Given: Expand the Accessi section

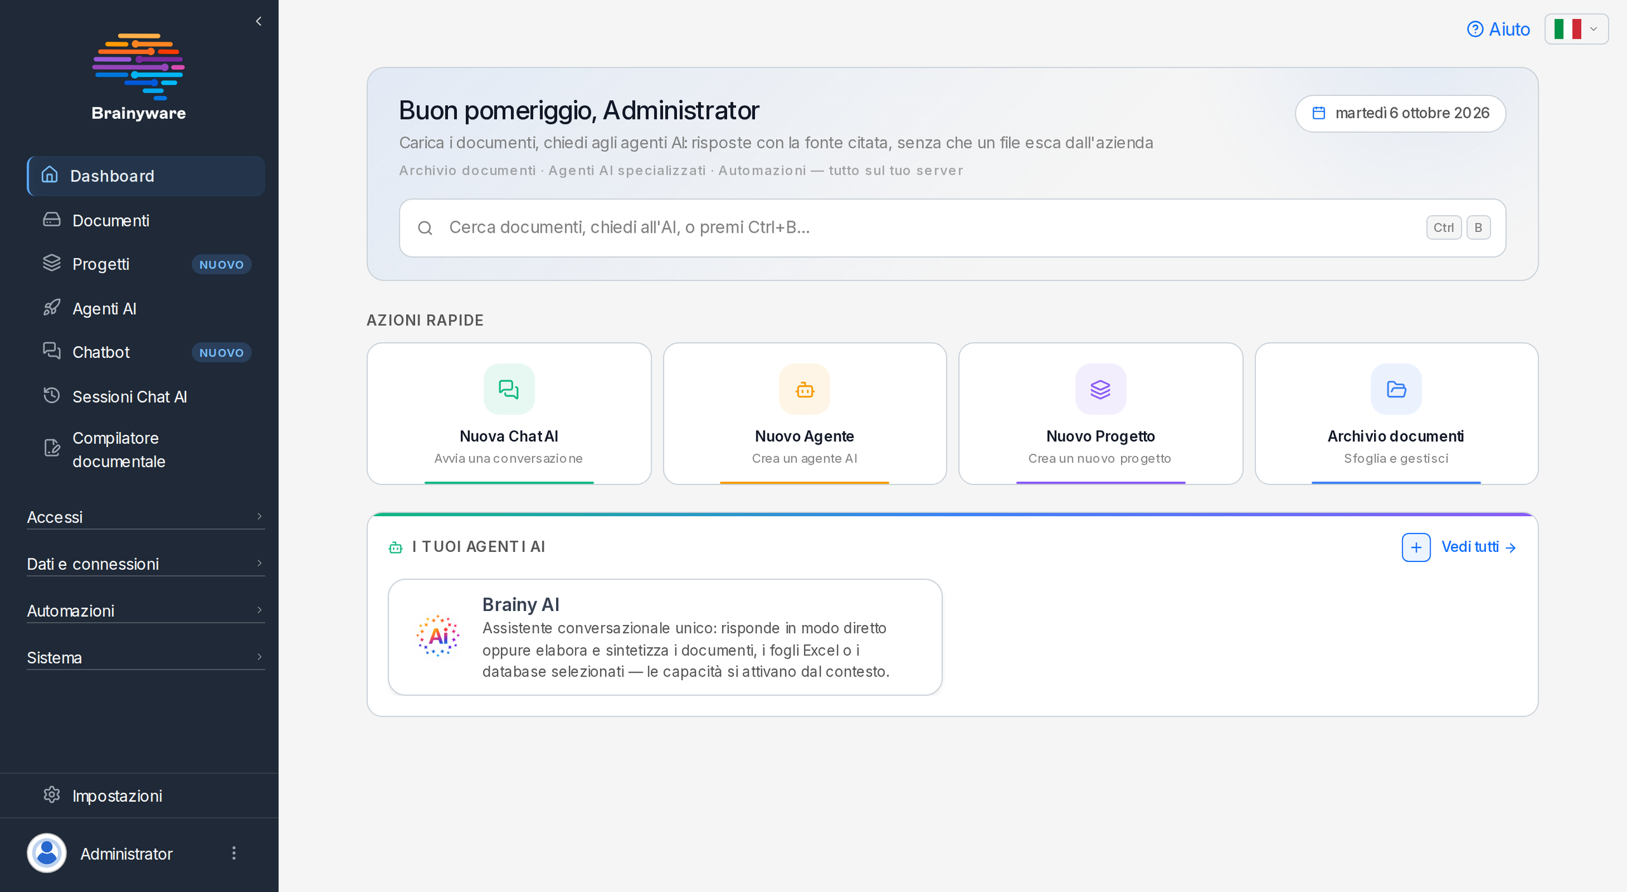Looking at the screenshot, I should click(146, 517).
